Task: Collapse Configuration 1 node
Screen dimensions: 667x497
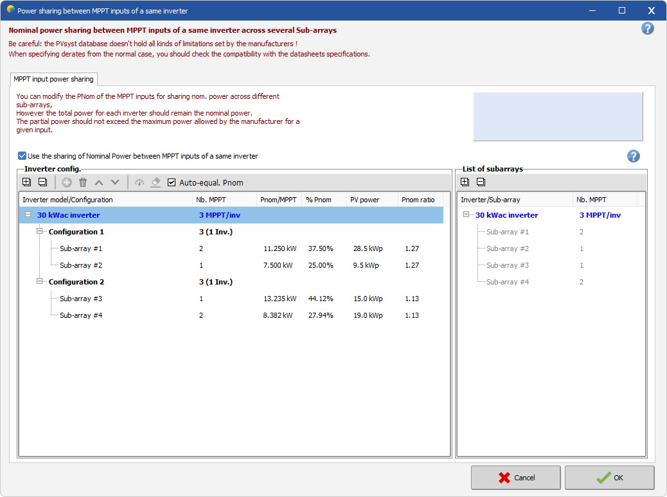Action: click(x=40, y=231)
